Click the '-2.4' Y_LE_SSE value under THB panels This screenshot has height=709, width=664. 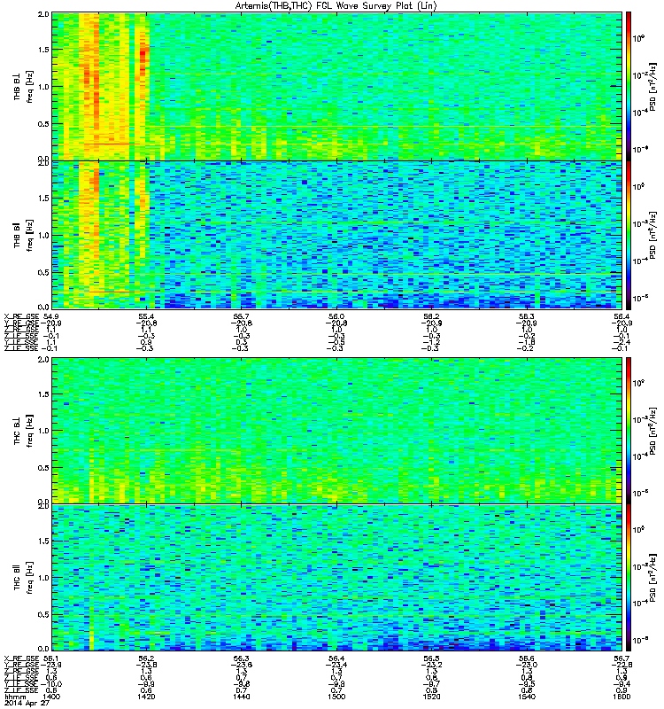coord(622,342)
